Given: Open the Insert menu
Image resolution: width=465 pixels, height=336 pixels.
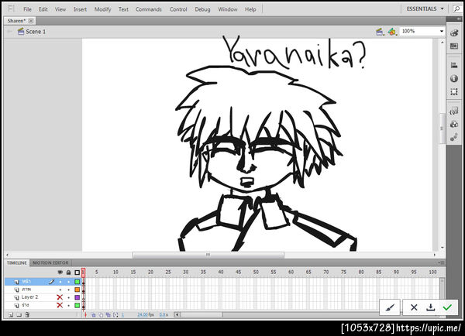Looking at the screenshot, I should point(80,9).
